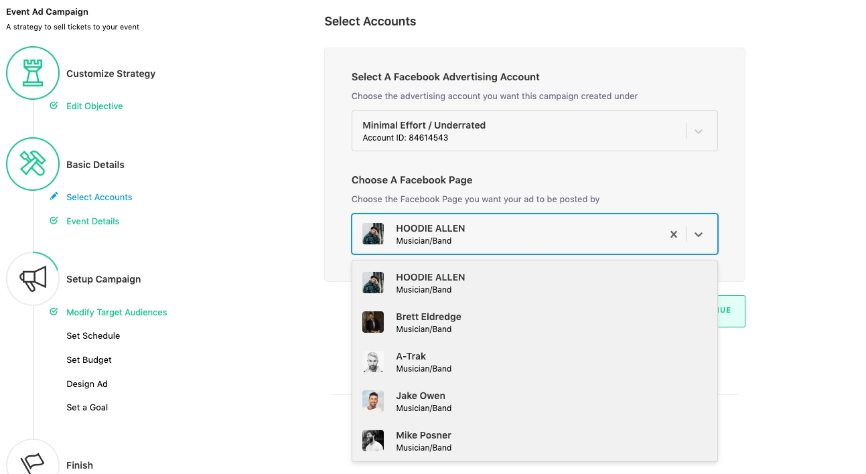The width and height of the screenshot is (866, 474).
Task: Click Mike Posner profile thumbnail
Action: point(373,441)
